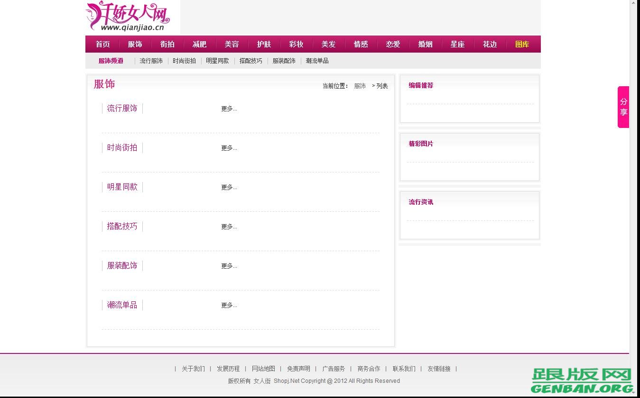The height and width of the screenshot is (398, 640).
Task: Click 更多... next to 潮流单品 section
Action: tap(229, 305)
